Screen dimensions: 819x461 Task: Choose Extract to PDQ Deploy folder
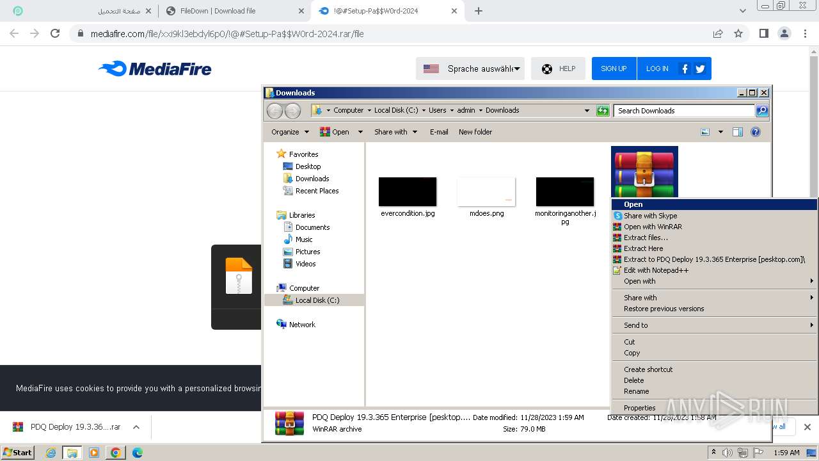[714, 259]
